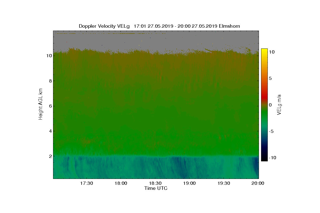Click the plot title 'Doppler Velocity VELg'
This screenshot has height=213, width=320.
point(104,26)
